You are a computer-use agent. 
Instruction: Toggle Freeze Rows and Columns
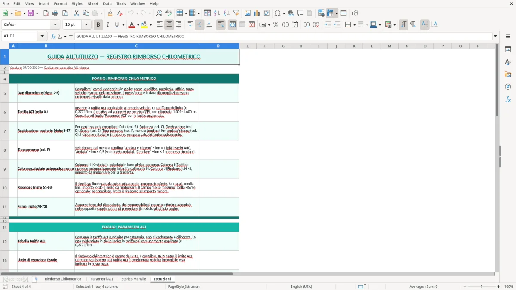330,13
